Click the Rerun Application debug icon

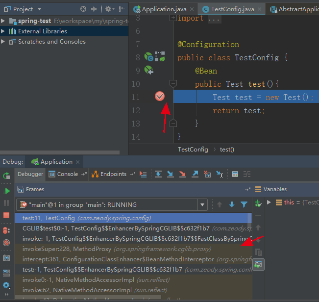(6, 176)
